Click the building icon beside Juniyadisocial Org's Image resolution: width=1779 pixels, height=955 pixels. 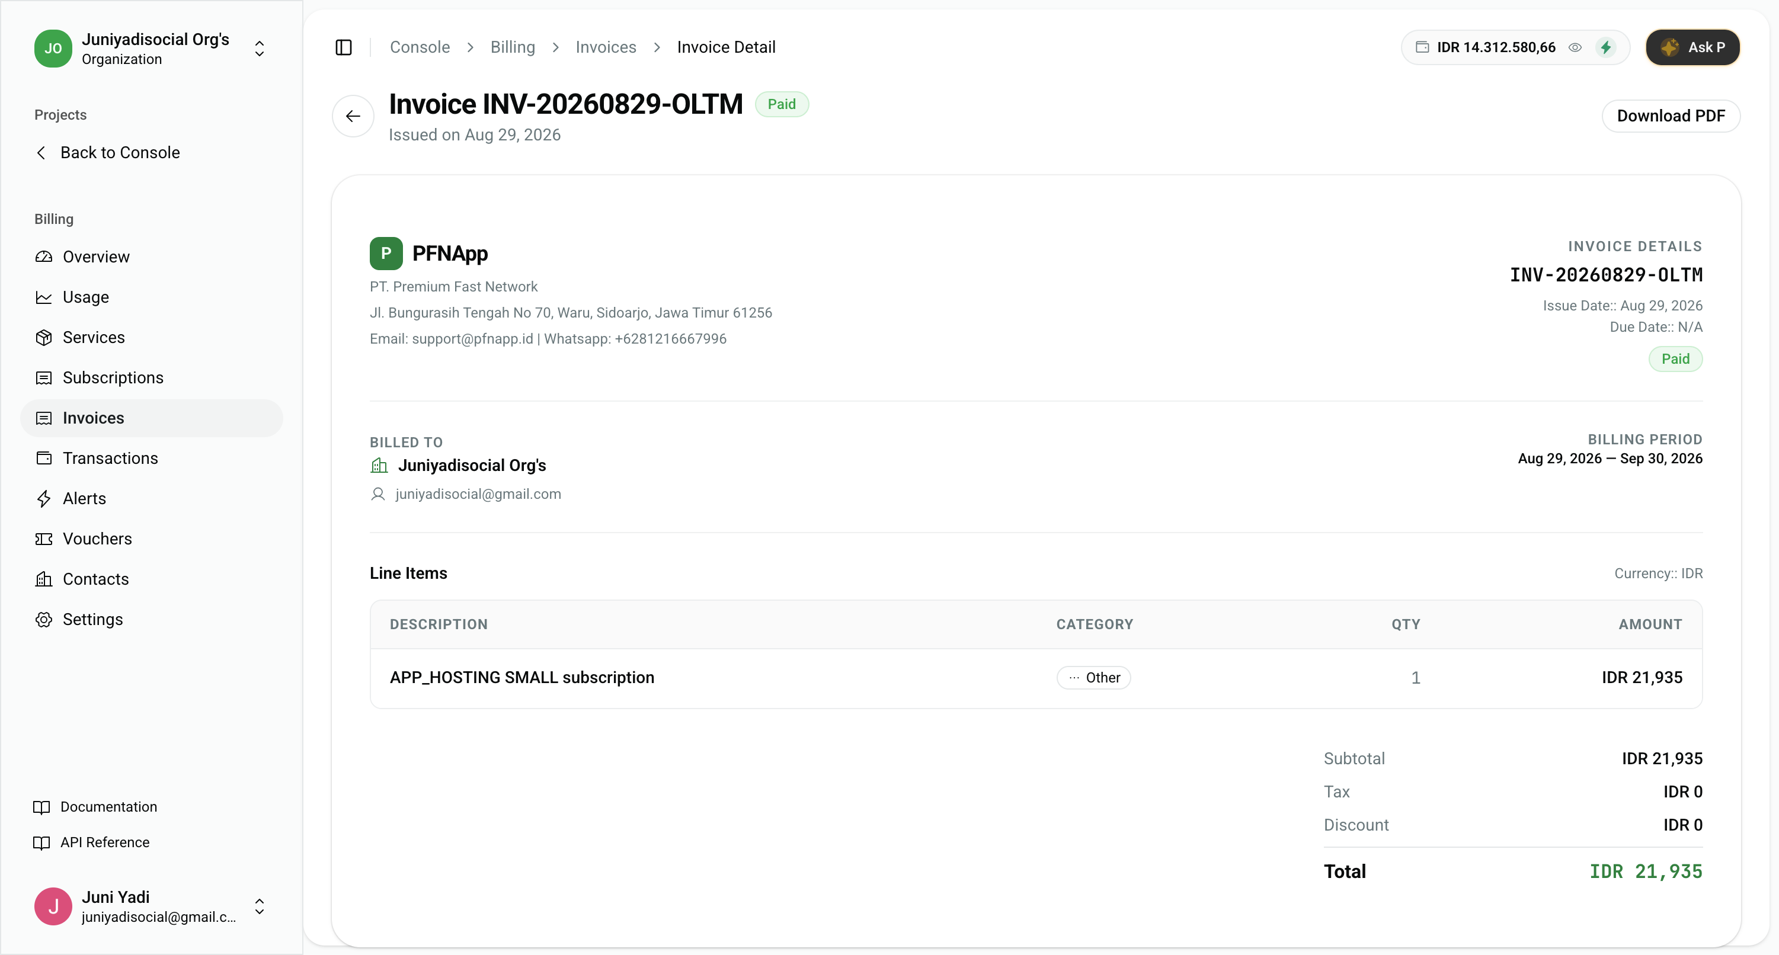(379, 466)
